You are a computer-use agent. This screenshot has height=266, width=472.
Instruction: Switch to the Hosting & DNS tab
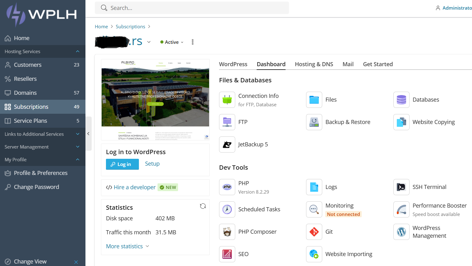tap(314, 64)
